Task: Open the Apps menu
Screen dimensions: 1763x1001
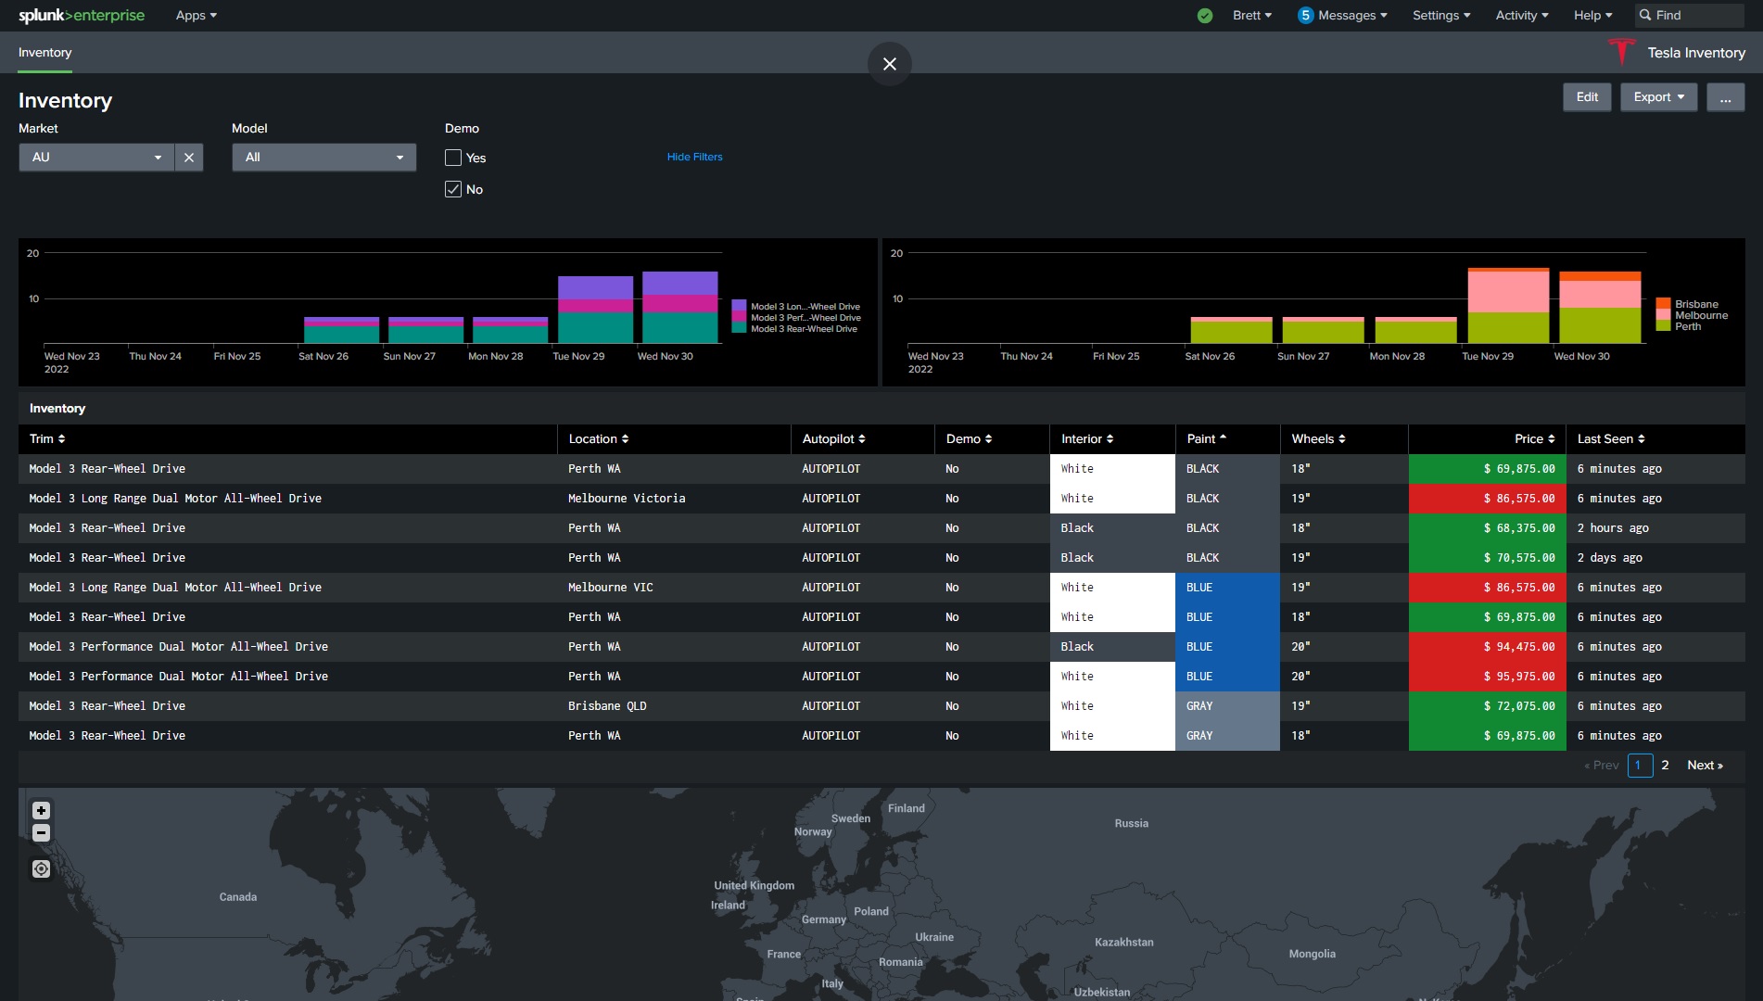Action: [x=197, y=16]
